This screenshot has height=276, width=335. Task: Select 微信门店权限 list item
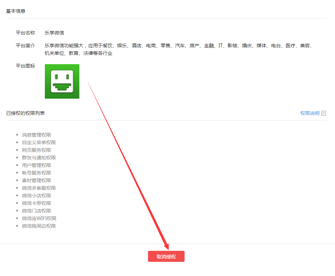[x=36, y=211]
